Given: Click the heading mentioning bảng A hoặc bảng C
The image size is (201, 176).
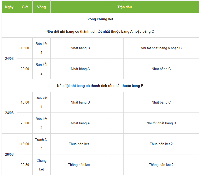Looking at the screenshot, I should [x=100, y=31].
